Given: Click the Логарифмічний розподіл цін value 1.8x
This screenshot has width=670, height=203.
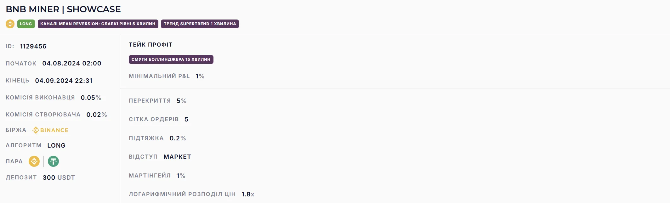Looking at the screenshot, I should pyautogui.click(x=248, y=194).
